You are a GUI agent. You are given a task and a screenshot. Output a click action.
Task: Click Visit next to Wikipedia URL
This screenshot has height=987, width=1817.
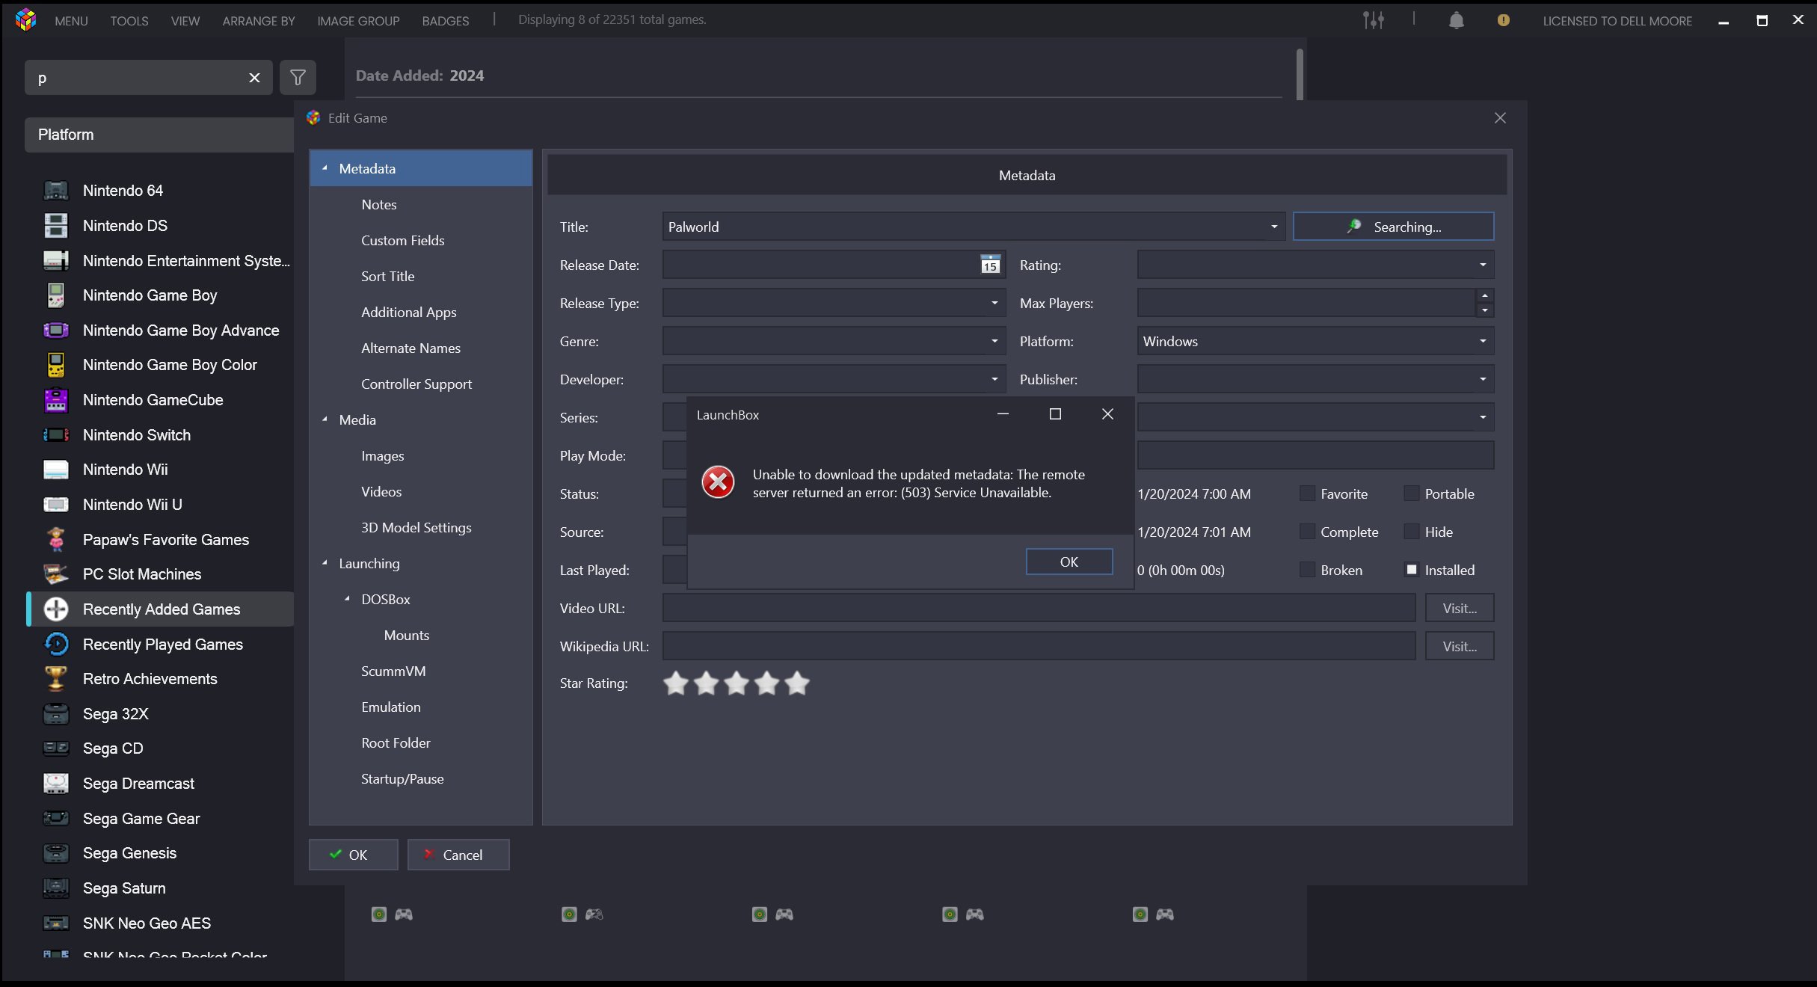pos(1459,646)
